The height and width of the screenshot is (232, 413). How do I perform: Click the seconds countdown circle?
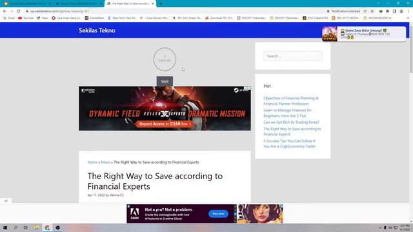point(165,59)
